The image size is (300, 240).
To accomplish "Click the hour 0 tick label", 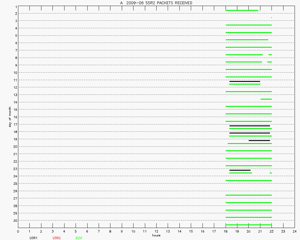I will [x=18, y=232].
